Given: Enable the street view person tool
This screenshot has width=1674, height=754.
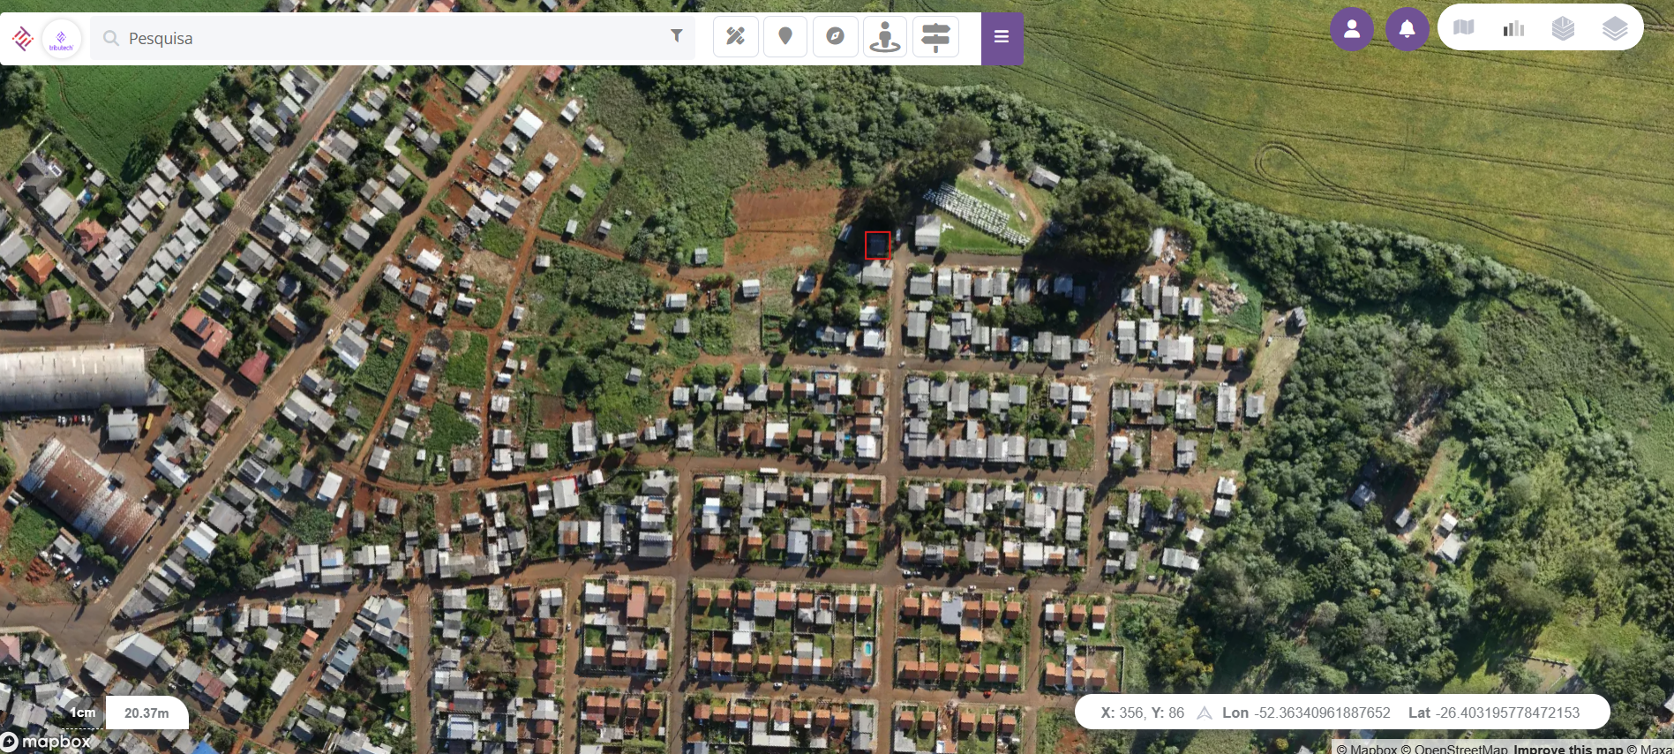Looking at the screenshot, I should point(885,37).
